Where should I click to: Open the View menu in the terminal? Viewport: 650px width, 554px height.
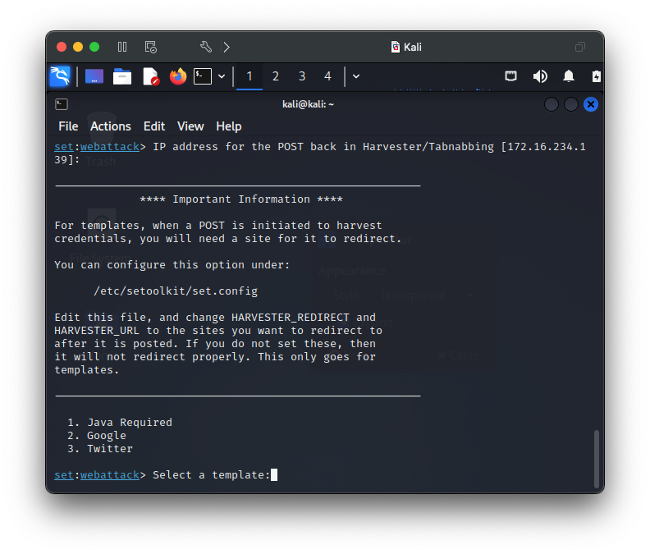click(190, 126)
